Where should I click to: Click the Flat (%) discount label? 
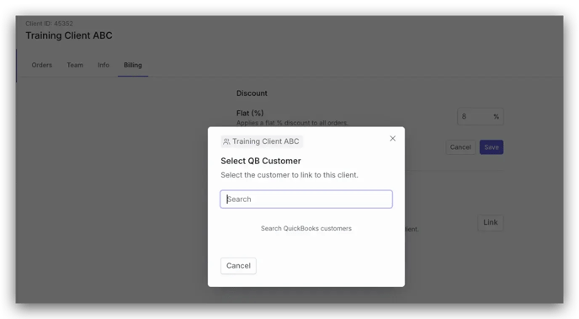point(250,113)
